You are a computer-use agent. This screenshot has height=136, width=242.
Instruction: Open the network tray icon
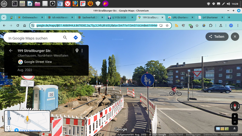click(223, 4)
